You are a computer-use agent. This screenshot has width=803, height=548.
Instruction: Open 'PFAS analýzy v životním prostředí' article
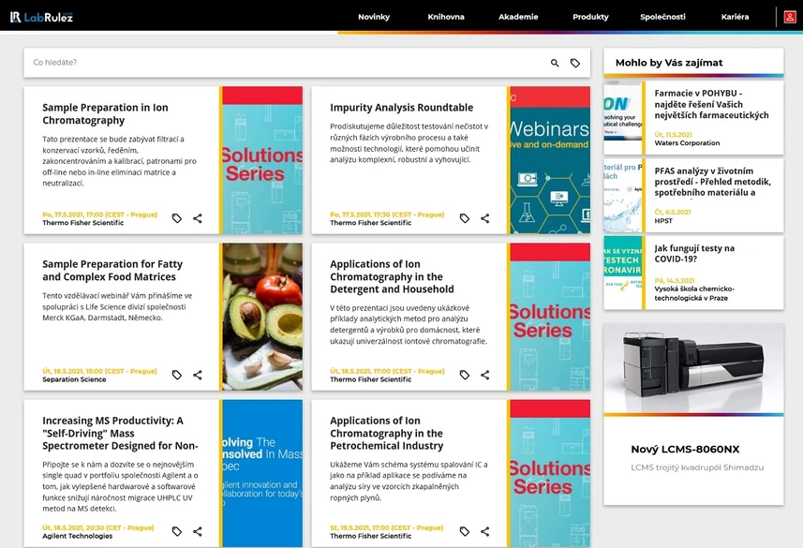point(712,182)
